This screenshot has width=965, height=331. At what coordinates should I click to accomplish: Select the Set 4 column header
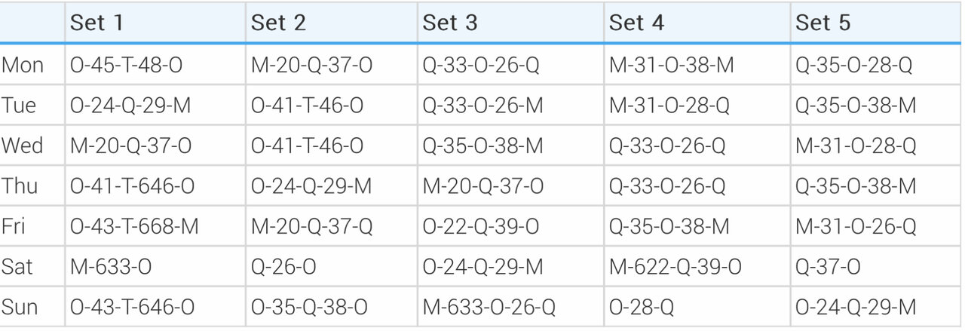tap(636, 23)
